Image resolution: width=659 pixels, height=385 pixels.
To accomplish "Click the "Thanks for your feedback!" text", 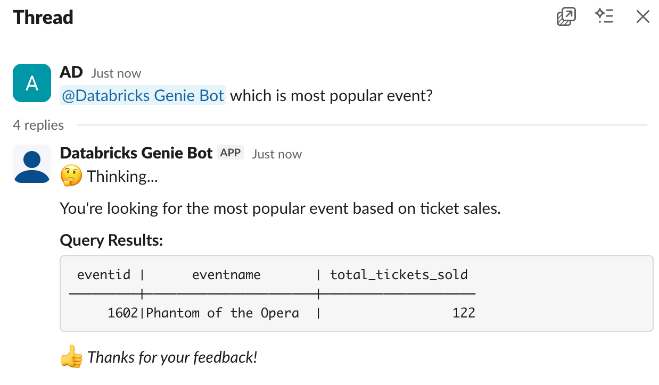I will (x=172, y=357).
